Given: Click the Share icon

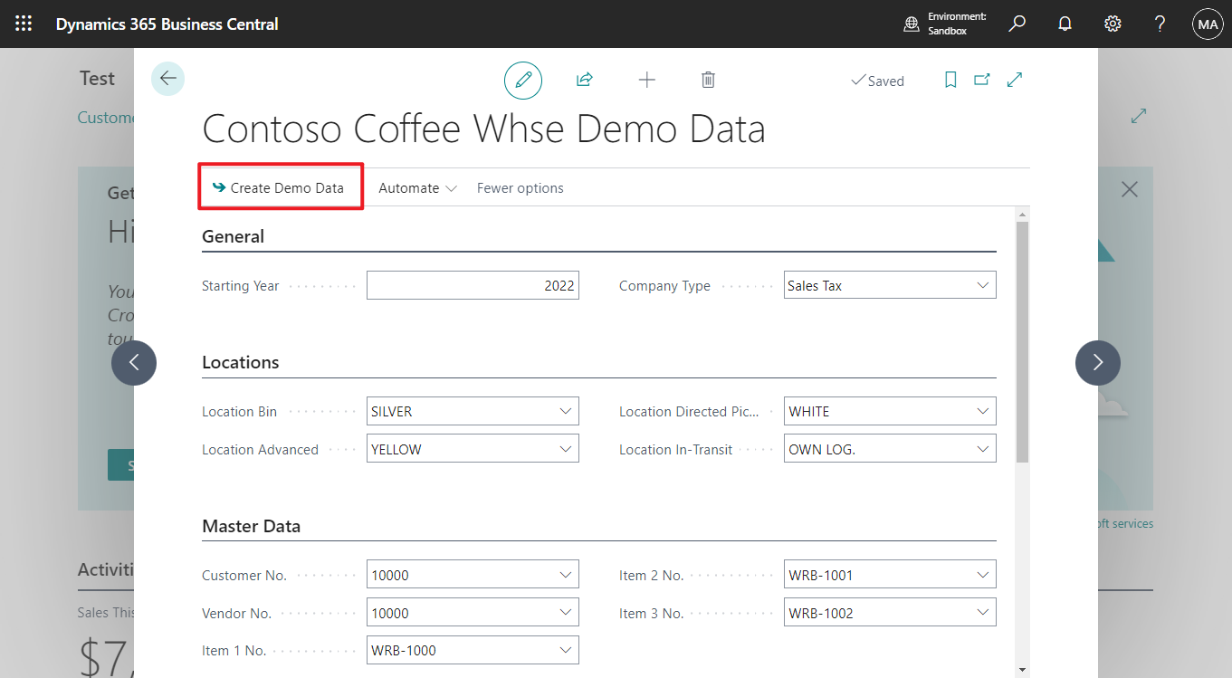Looking at the screenshot, I should click(x=584, y=80).
